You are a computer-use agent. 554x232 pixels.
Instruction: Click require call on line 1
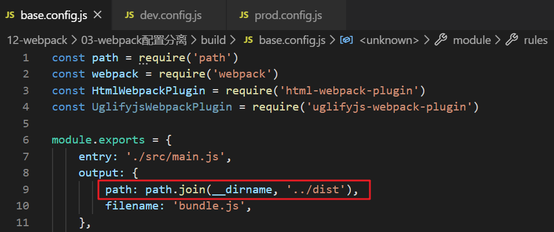(x=162, y=57)
